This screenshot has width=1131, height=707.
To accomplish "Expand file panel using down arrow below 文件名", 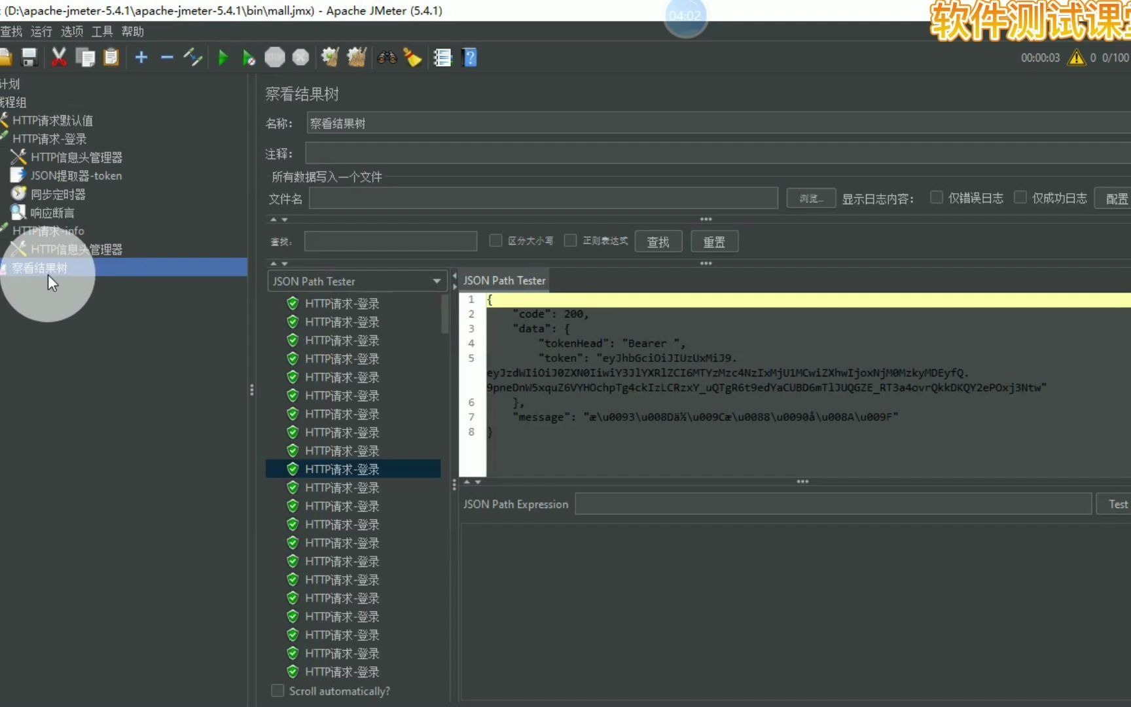I will point(284,219).
